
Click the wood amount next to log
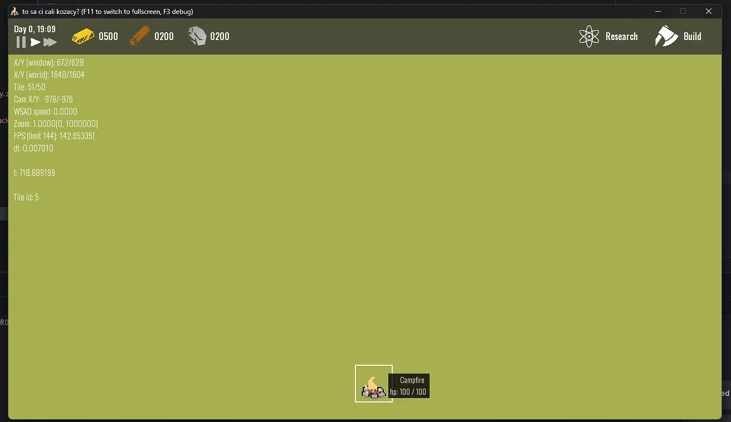coord(164,37)
